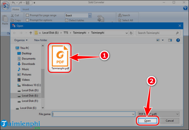Select Videos in navigation pane
Viewport: 189px width, 130px height.
click(x=23, y=80)
